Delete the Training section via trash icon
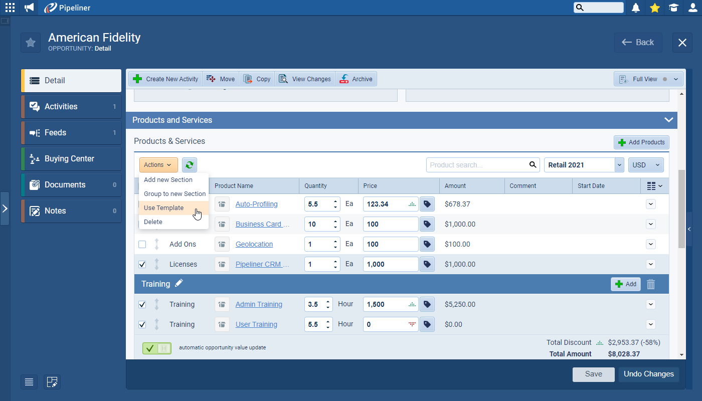 (650, 284)
